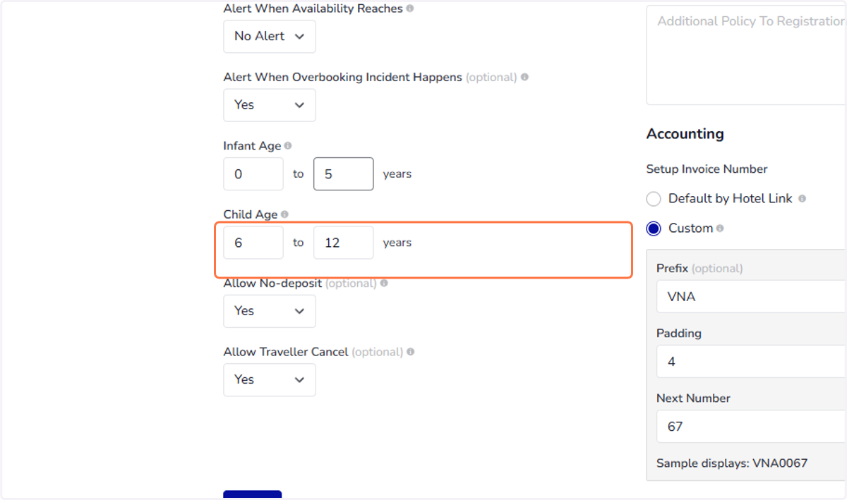Open the No Alert availability dropdown
Viewport: 847px width, 500px height.
click(270, 36)
